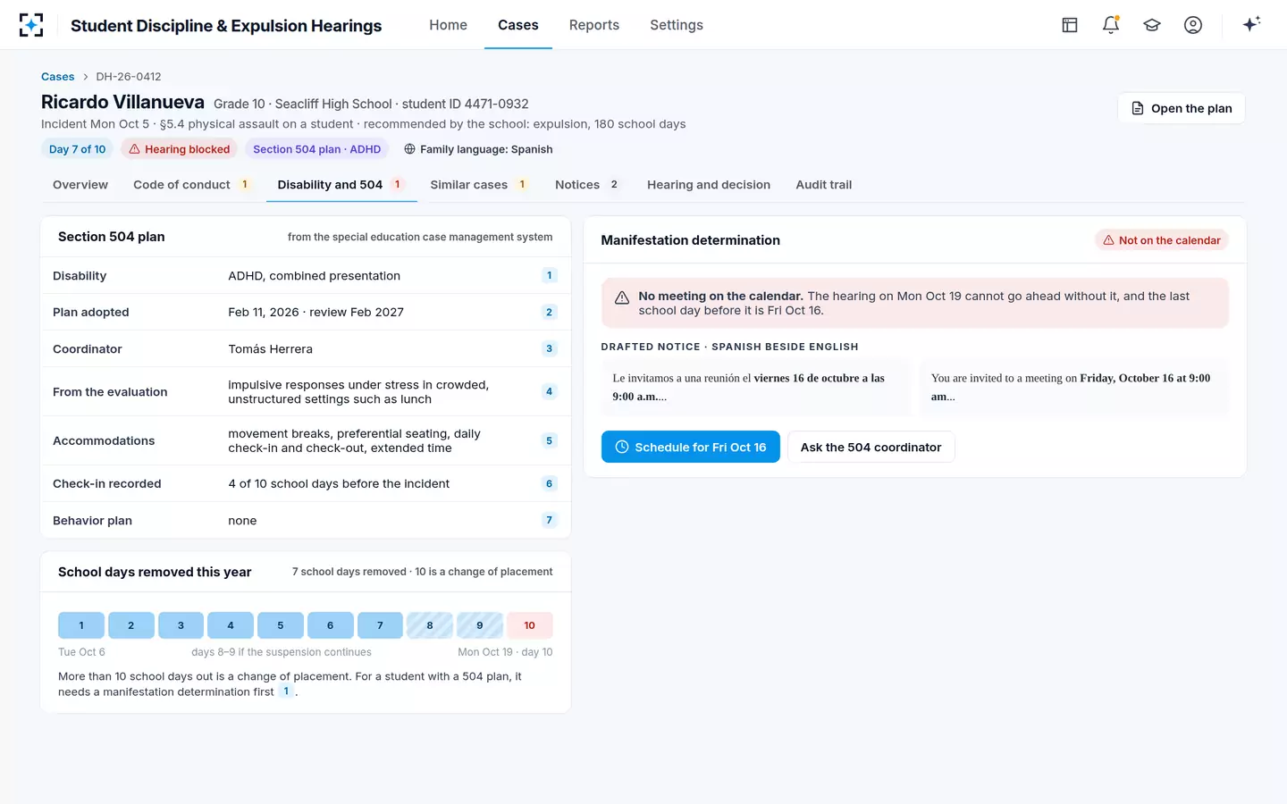The image size is (1287, 804).
Task: Open citation 1 after 'manifestation determination first'
Action: coord(286,691)
